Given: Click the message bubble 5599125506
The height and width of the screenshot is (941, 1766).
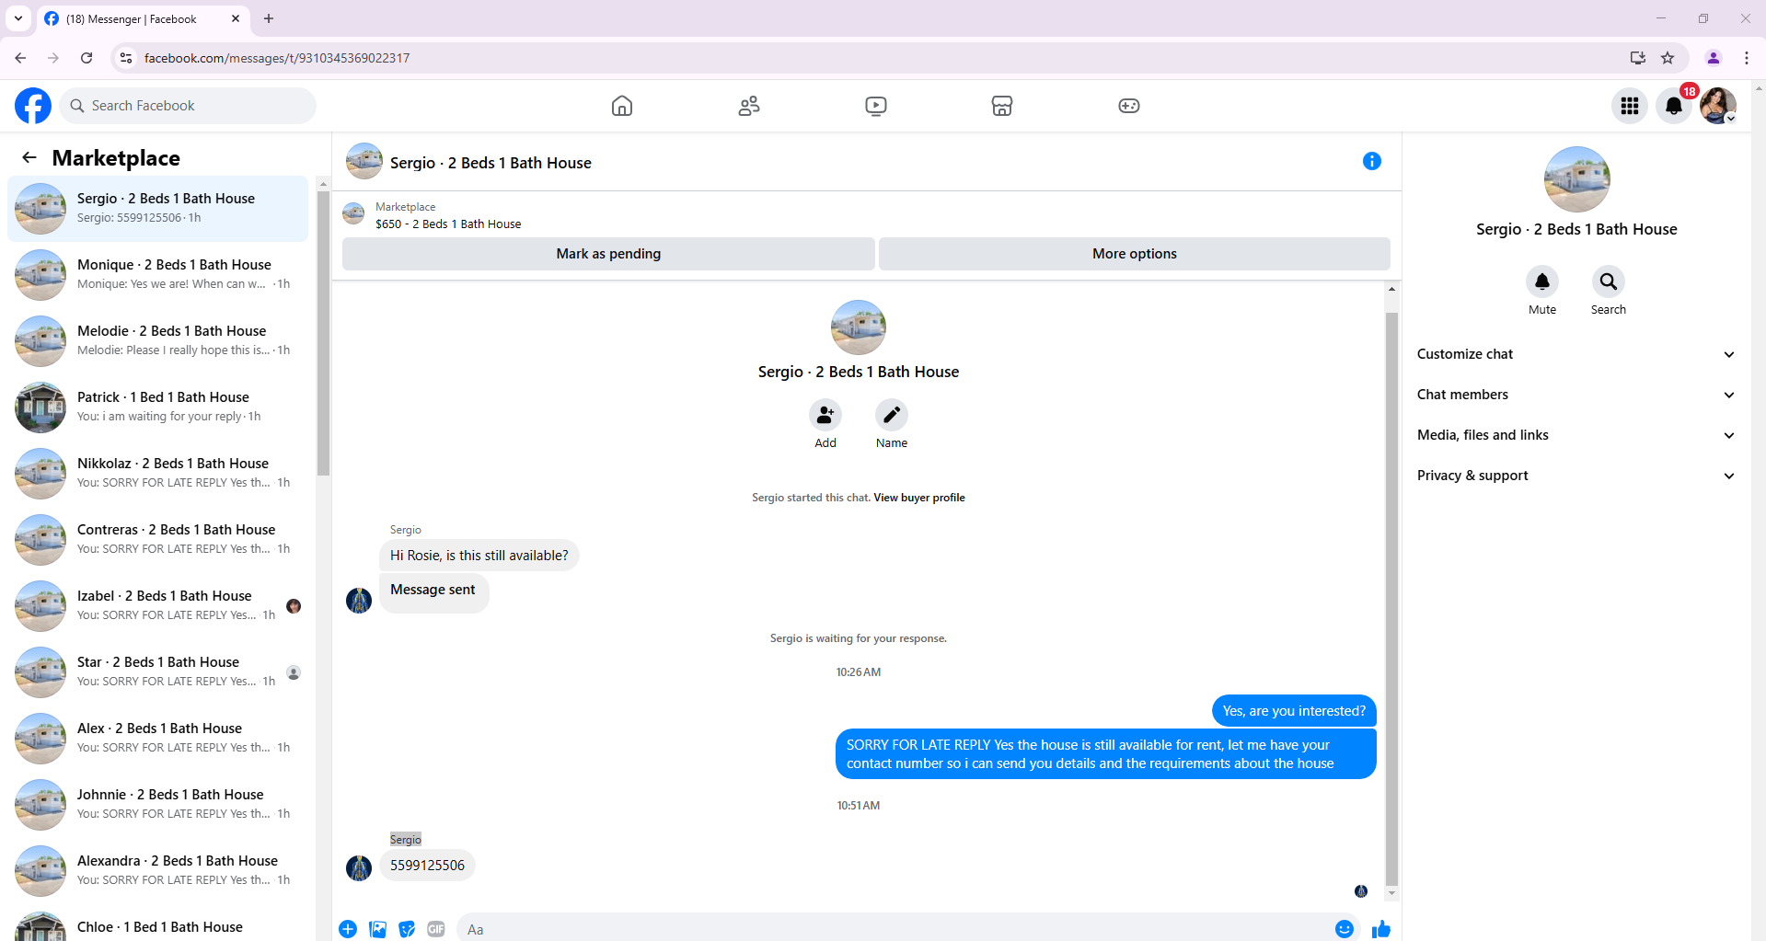Looking at the screenshot, I should [427, 866].
